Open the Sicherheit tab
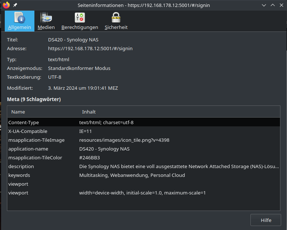 116,21
